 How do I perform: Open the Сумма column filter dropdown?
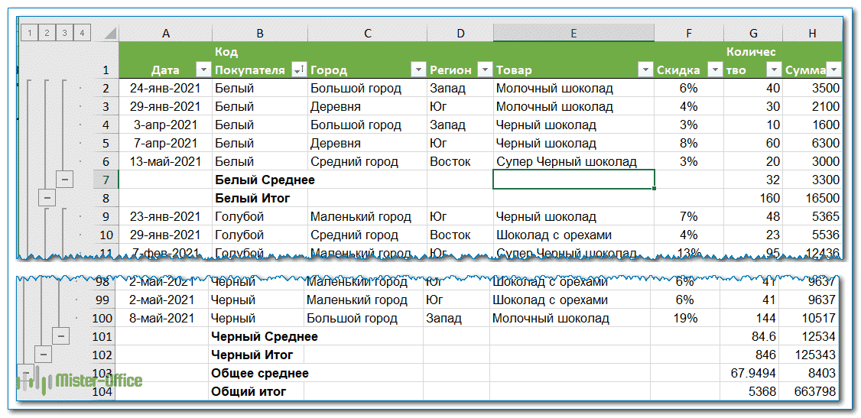[x=833, y=70]
